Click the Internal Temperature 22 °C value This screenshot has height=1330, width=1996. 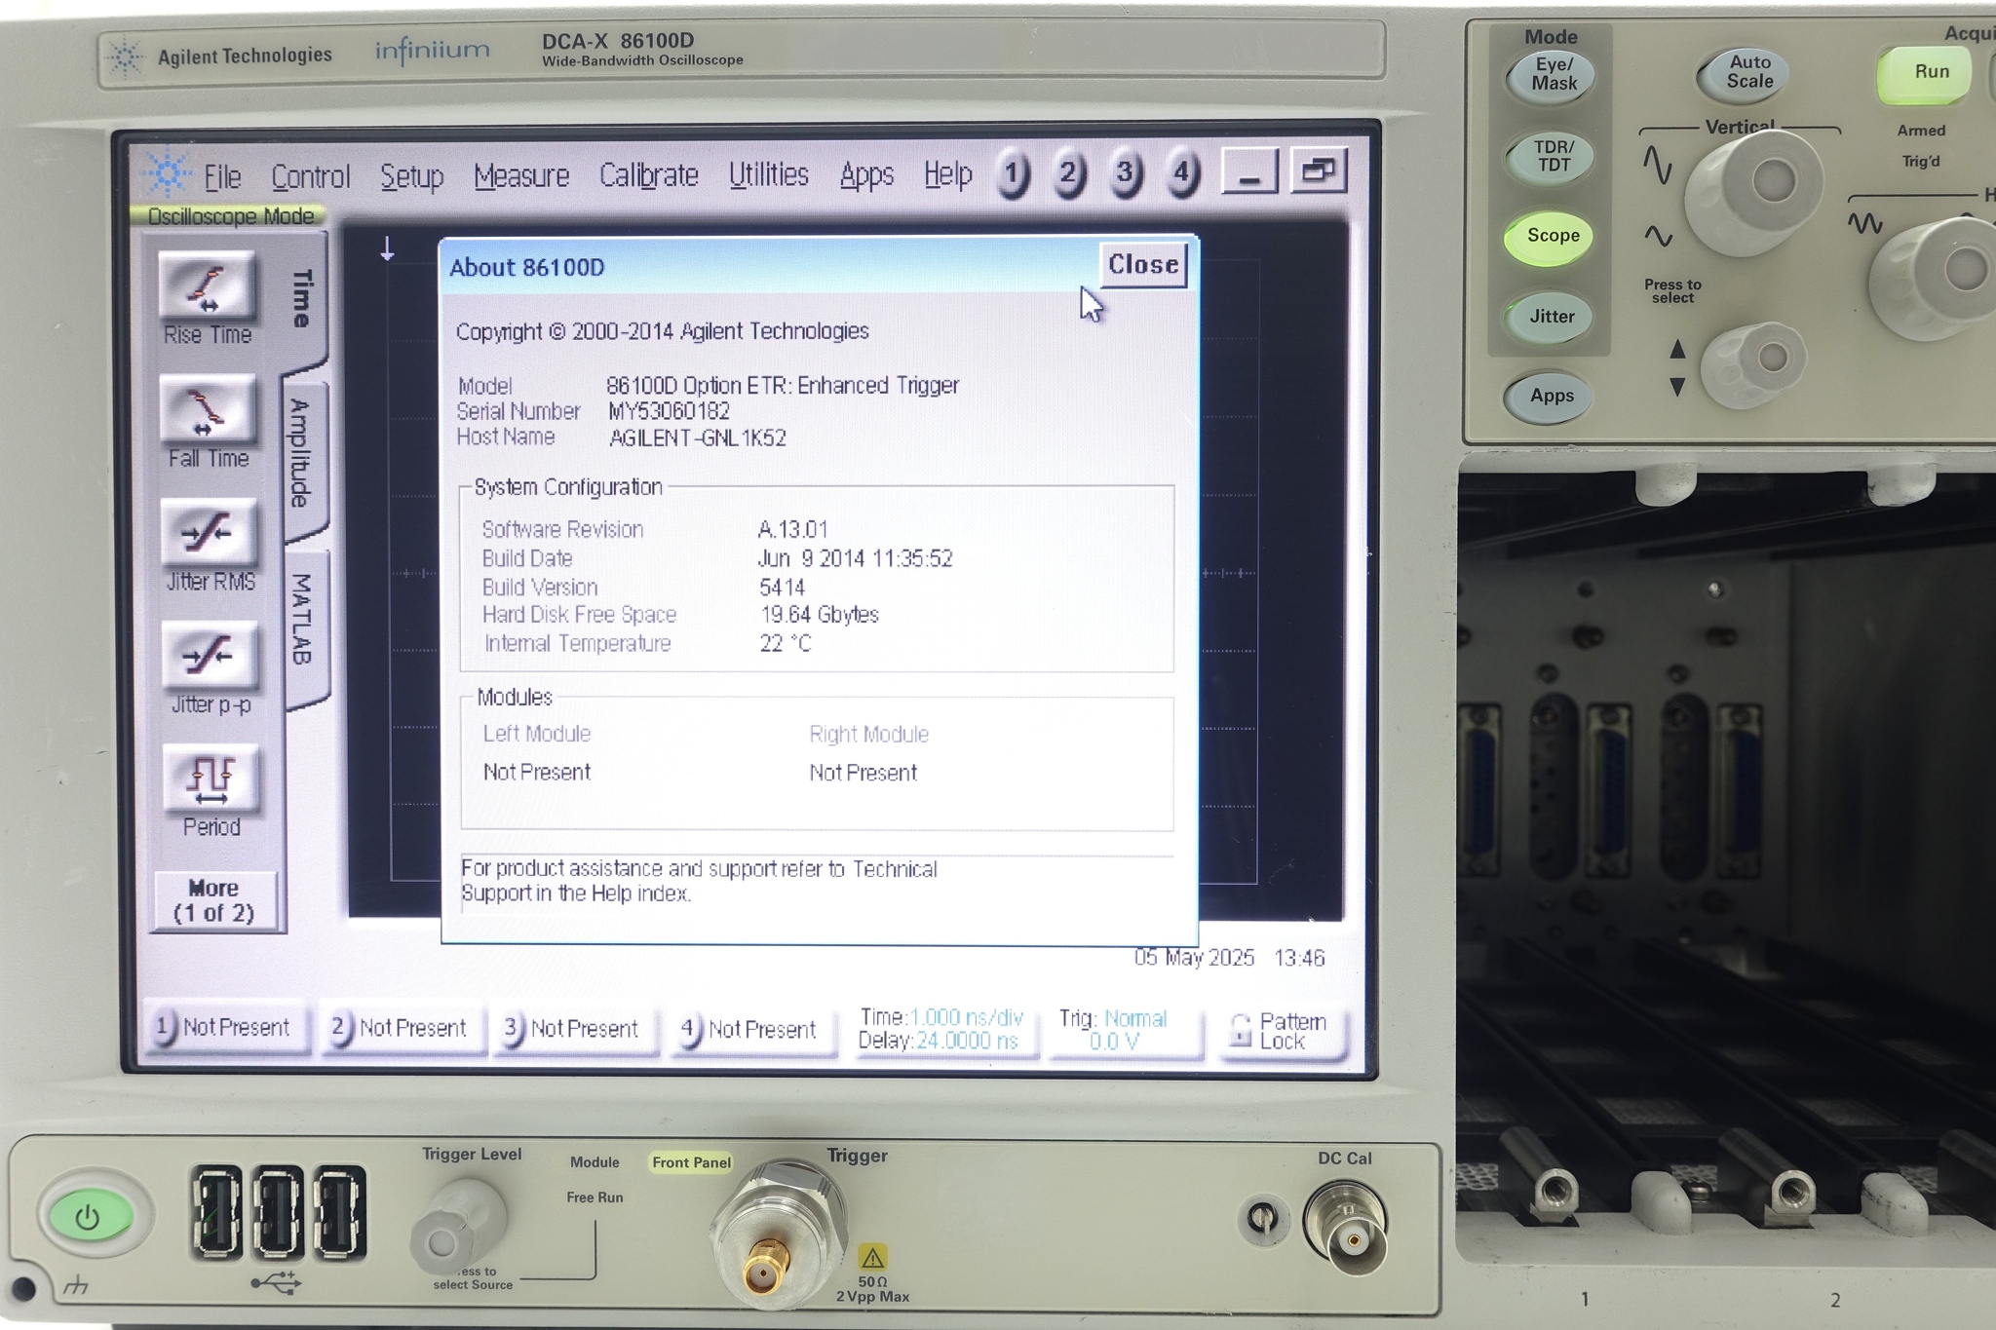pyautogui.click(x=786, y=643)
